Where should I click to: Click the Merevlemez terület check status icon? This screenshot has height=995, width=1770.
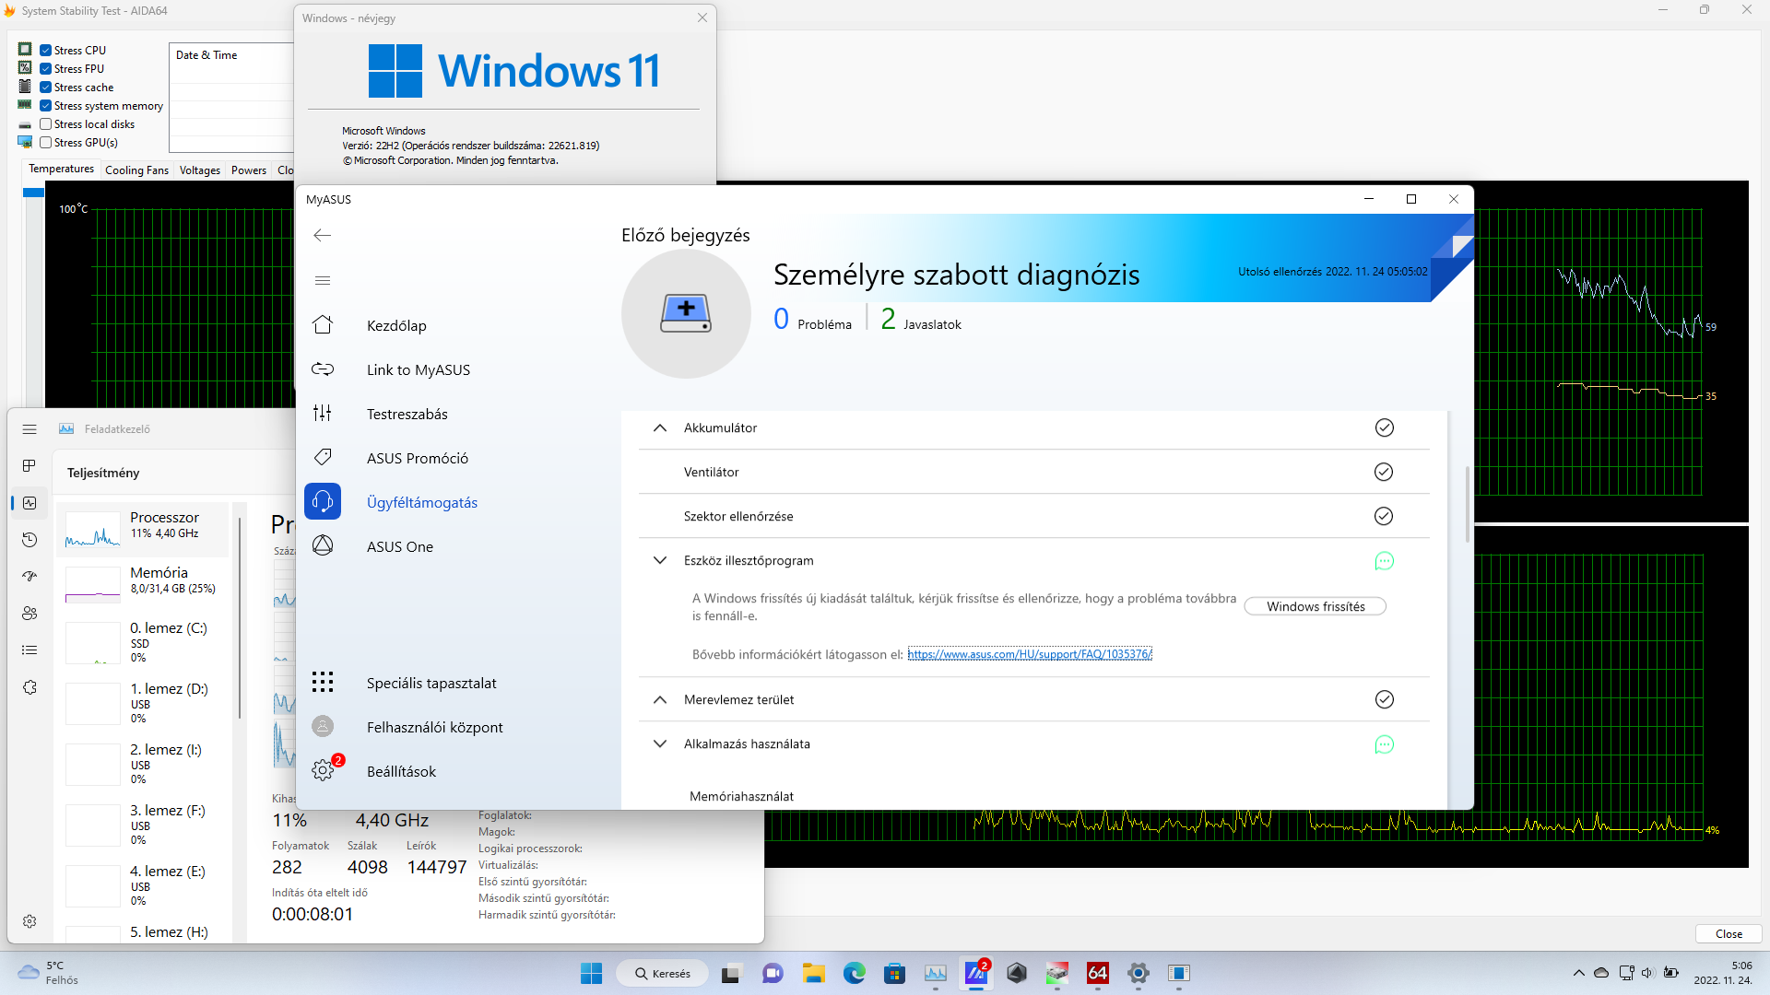pos(1384,699)
